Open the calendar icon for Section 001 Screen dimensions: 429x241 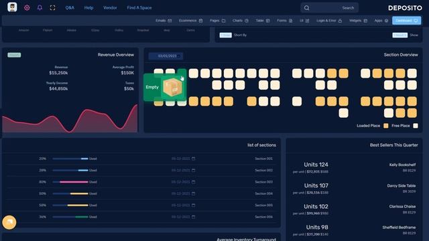(x=194, y=159)
